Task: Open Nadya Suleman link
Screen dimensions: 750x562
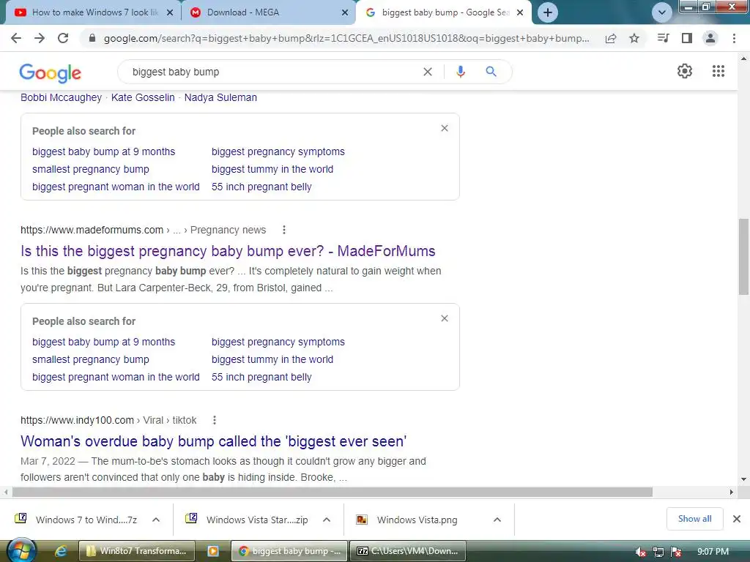Action: click(x=220, y=97)
